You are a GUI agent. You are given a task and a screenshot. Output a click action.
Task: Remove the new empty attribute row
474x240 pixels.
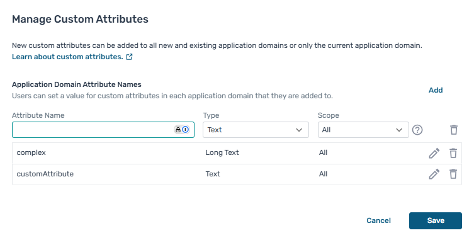pos(454,130)
